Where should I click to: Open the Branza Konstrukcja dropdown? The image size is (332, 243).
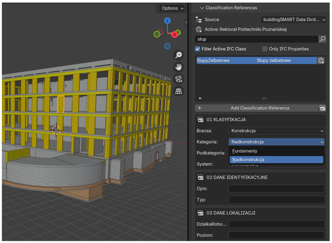(276, 131)
